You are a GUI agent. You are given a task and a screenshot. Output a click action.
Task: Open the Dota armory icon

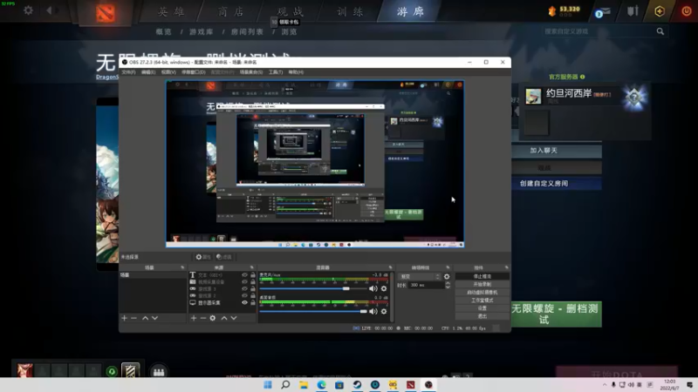click(x=633, y=10)
